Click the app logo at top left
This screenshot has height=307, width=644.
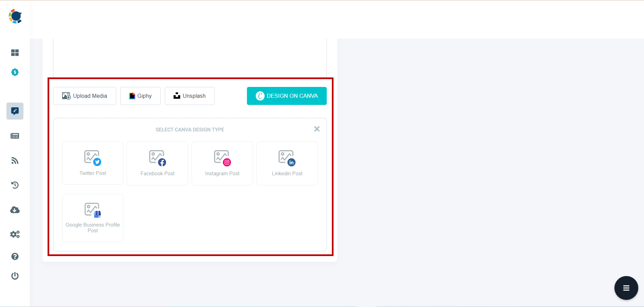15,16
